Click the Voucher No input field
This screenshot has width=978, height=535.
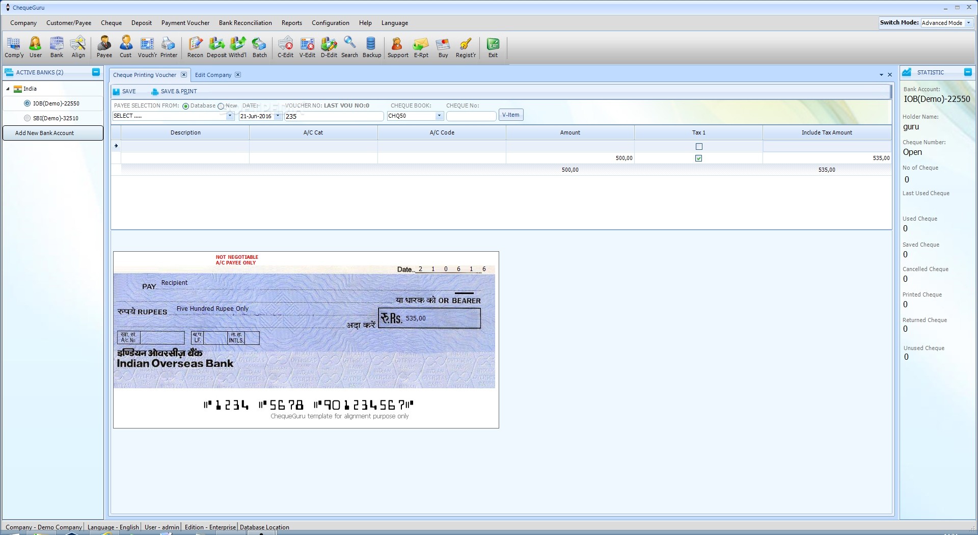[334, 116]
